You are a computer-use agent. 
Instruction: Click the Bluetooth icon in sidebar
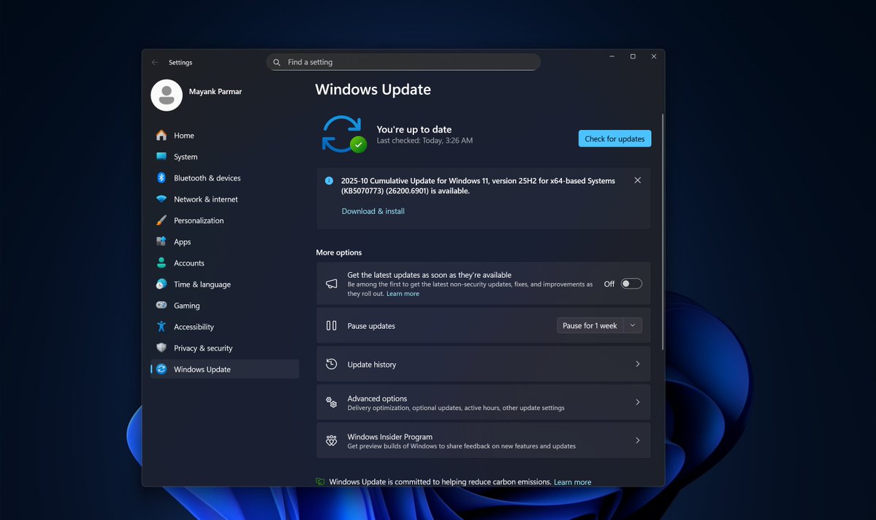click(161, 177)
